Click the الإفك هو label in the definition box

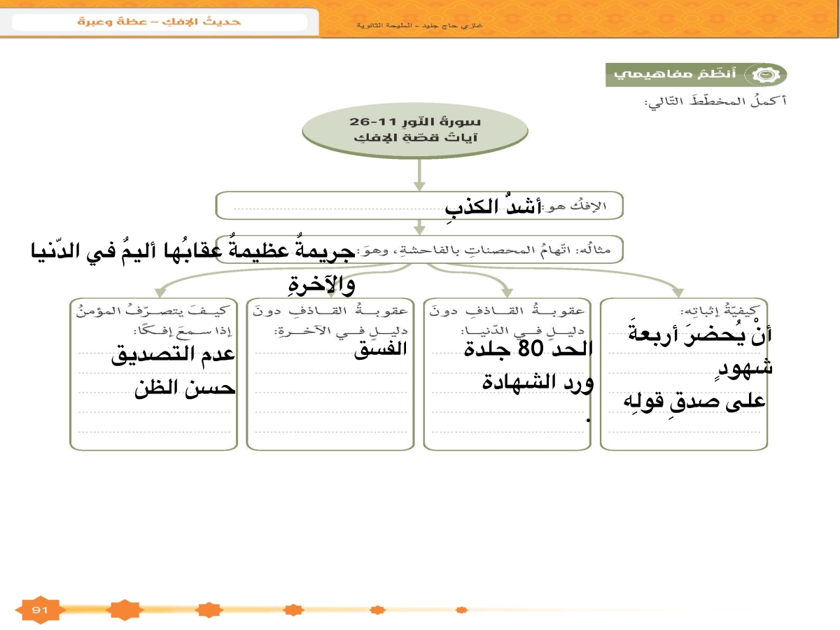(x=580, y=206)
